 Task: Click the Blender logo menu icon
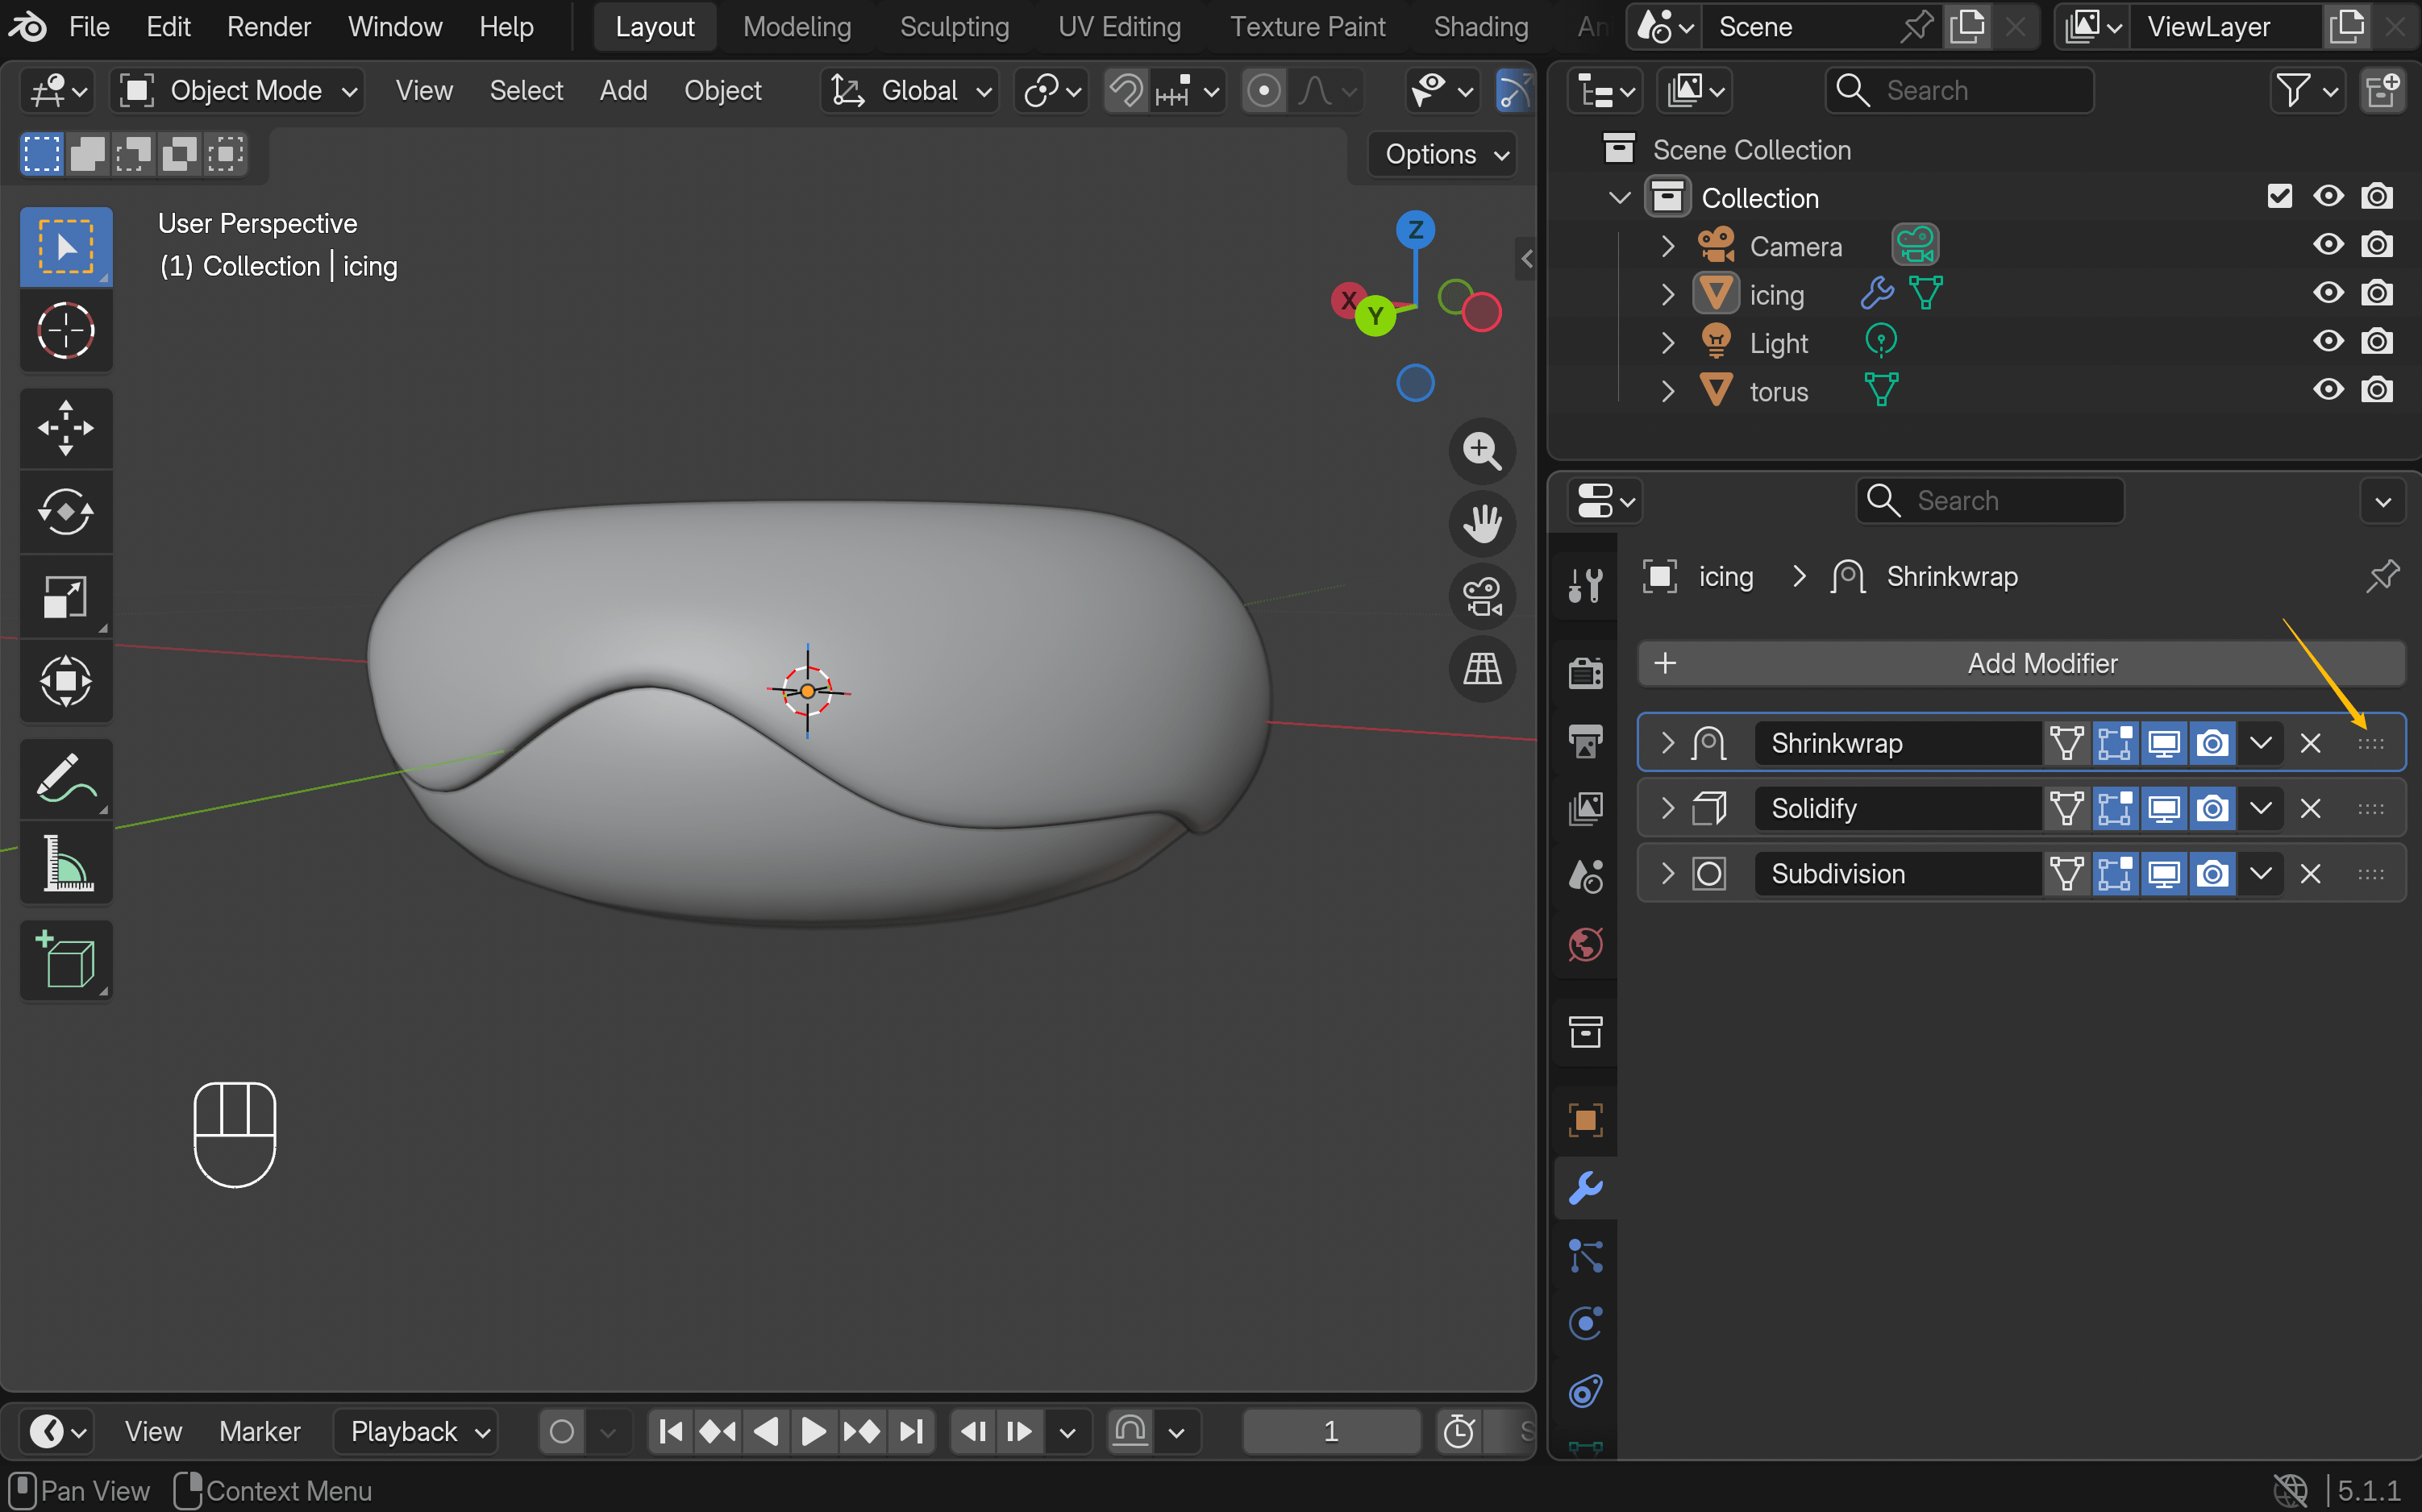(x=27, y=27)
